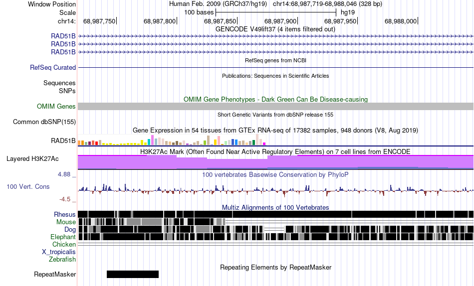The image size is (474, 286).
Task: Click the 68,987,950 ruler position
Action: click(x=341, y=21)
